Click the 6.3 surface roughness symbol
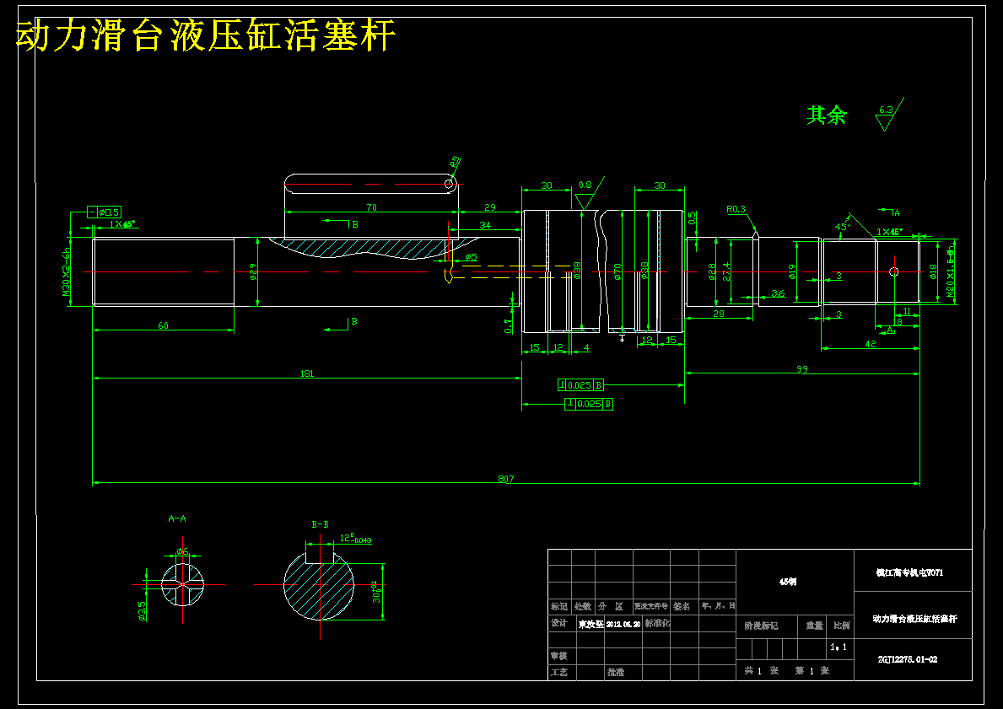 click(888, 114)
